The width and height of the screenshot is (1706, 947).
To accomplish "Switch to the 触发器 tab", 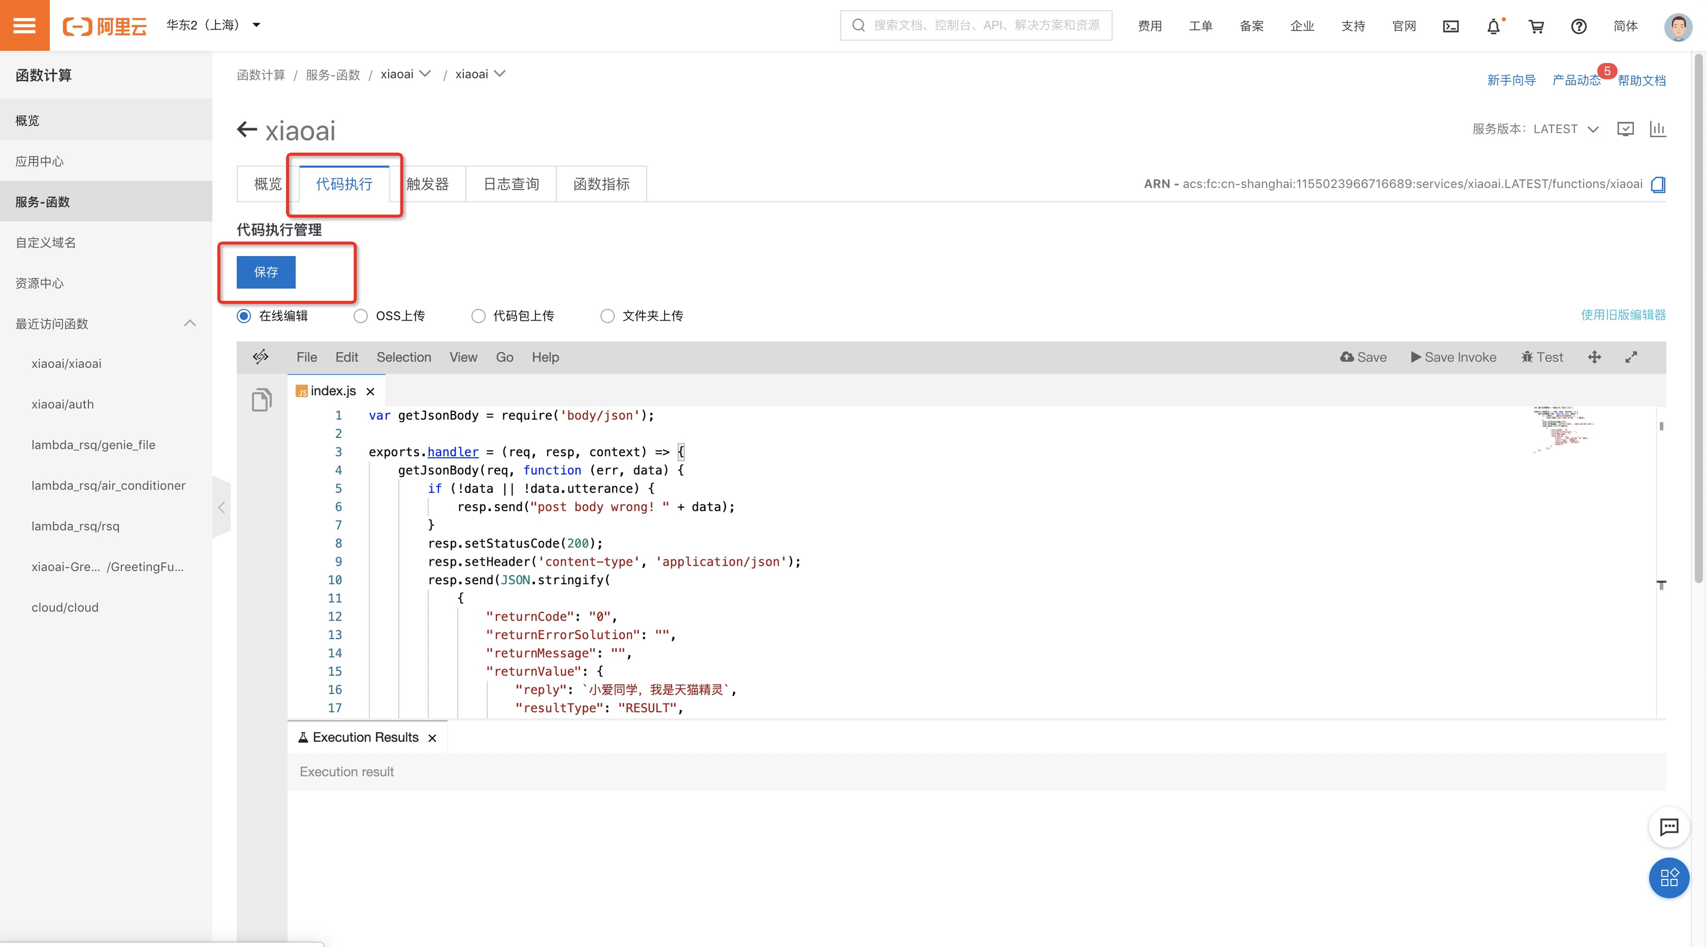I will 428,184.
